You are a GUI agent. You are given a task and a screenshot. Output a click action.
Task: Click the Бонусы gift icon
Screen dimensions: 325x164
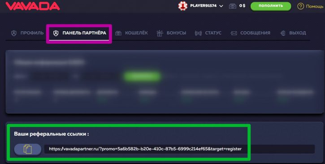(x=160, y=33)
